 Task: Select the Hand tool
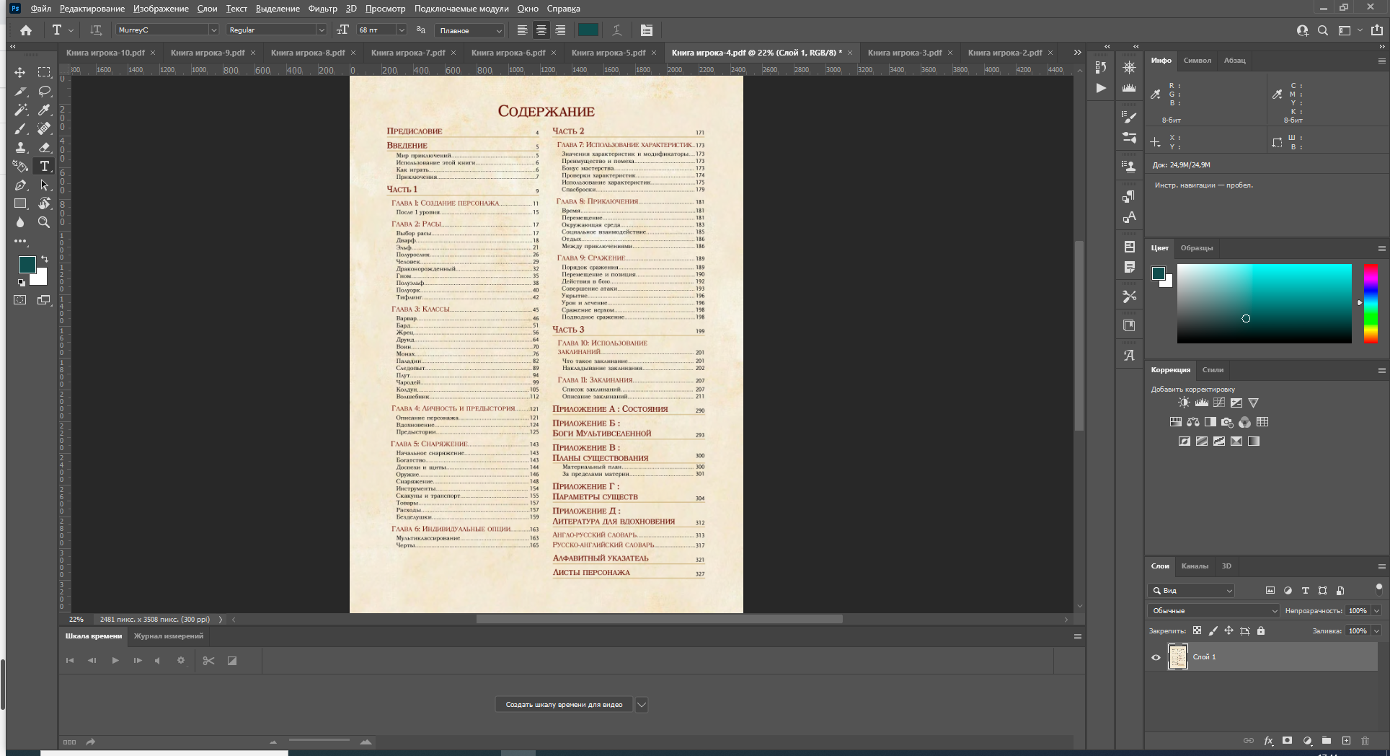[44, 203]
